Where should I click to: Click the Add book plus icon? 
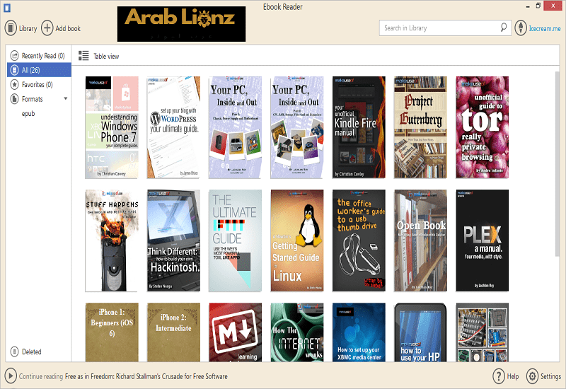(47, 28)
